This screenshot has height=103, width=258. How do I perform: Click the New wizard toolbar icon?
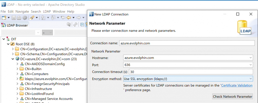click(x=4, y=17)
